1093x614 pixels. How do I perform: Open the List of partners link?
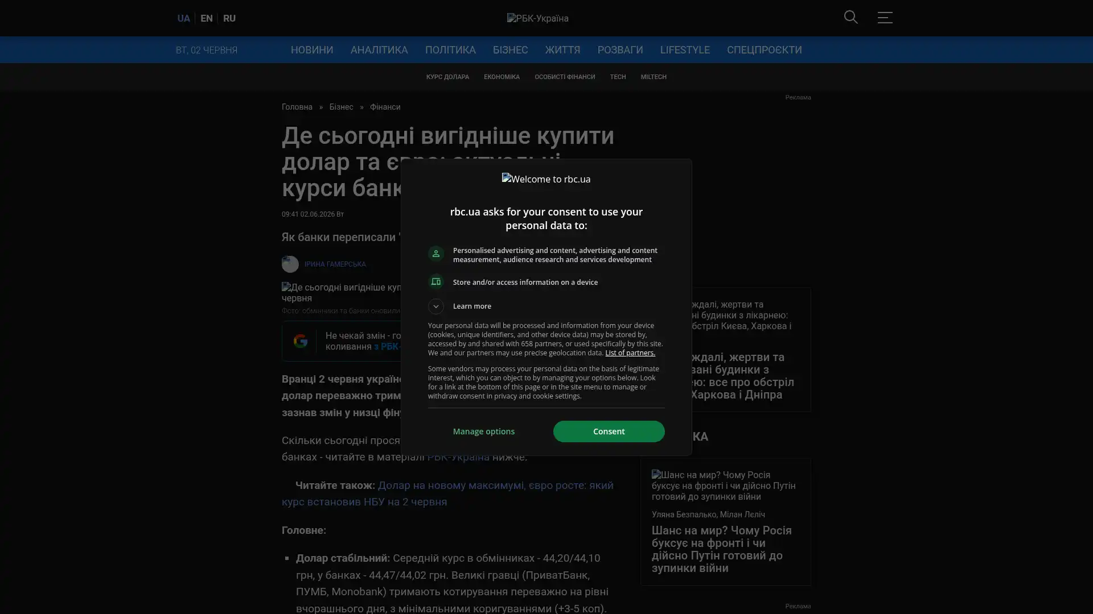[630, 353]
